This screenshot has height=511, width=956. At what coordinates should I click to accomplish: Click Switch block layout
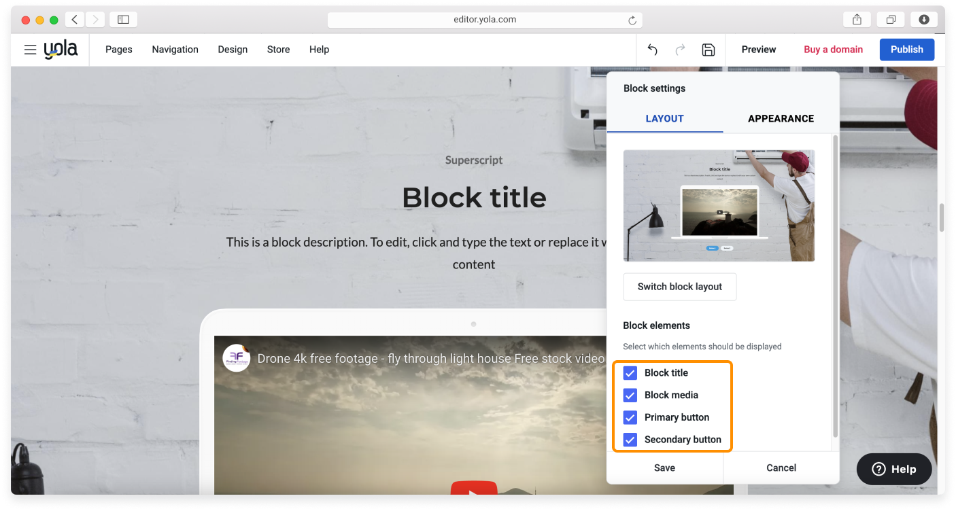tap(679, 286)
